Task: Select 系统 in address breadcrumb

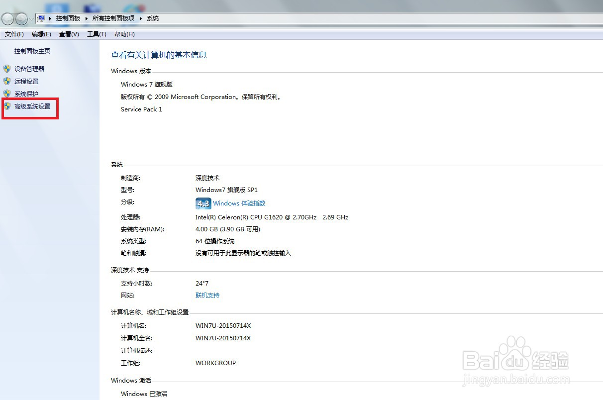Action: 153,18
